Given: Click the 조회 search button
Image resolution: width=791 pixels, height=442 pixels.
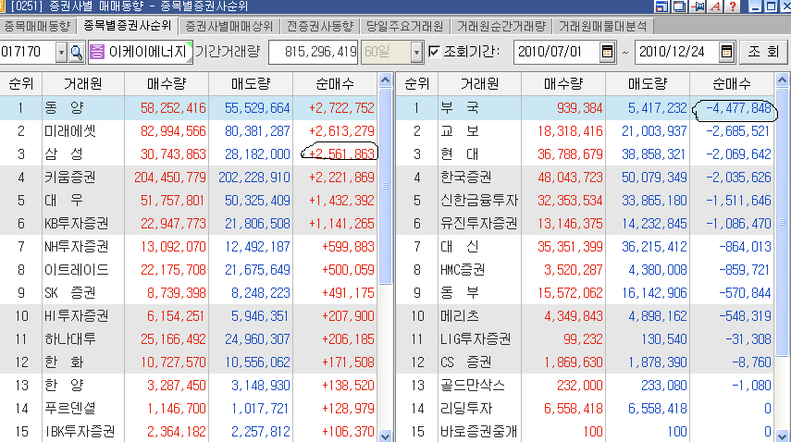Looking at the screenshot, I should coord(763,52).
